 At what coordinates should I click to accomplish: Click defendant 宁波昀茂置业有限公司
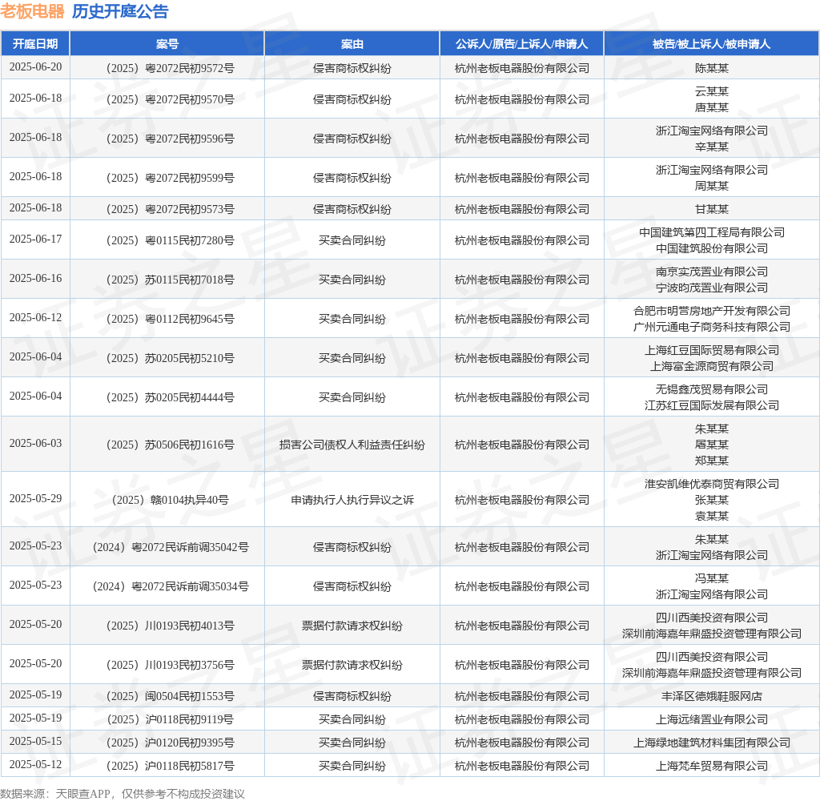(712, 288)
